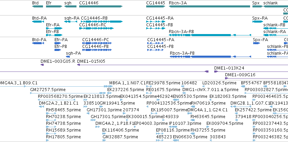This screenshot has height=142, width=288.
Task: Select transcript Efr-RA
Action: point(54,28)
